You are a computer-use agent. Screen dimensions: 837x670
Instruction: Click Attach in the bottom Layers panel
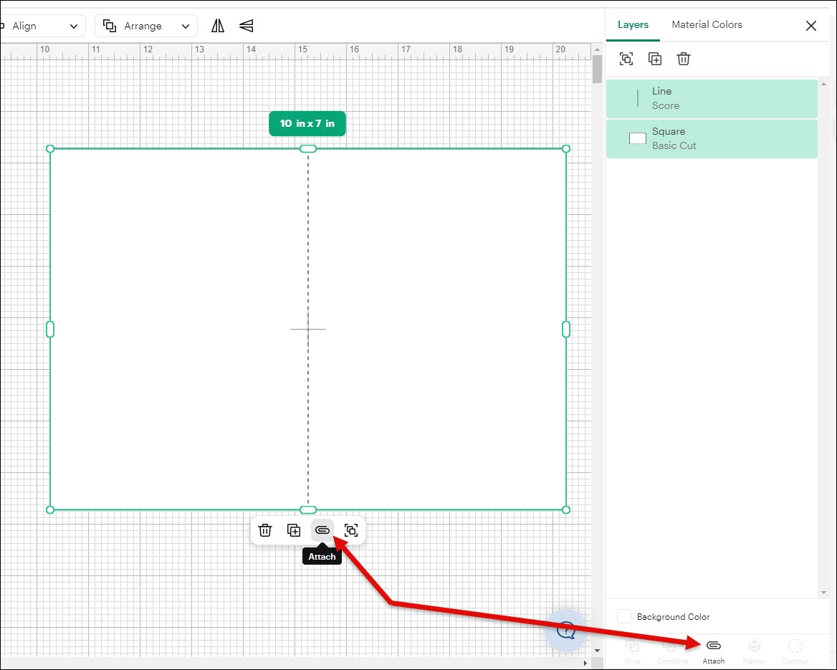click(x=713, y=651)
